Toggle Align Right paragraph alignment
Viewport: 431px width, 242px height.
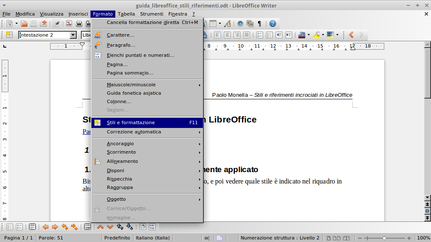[237, 35]
